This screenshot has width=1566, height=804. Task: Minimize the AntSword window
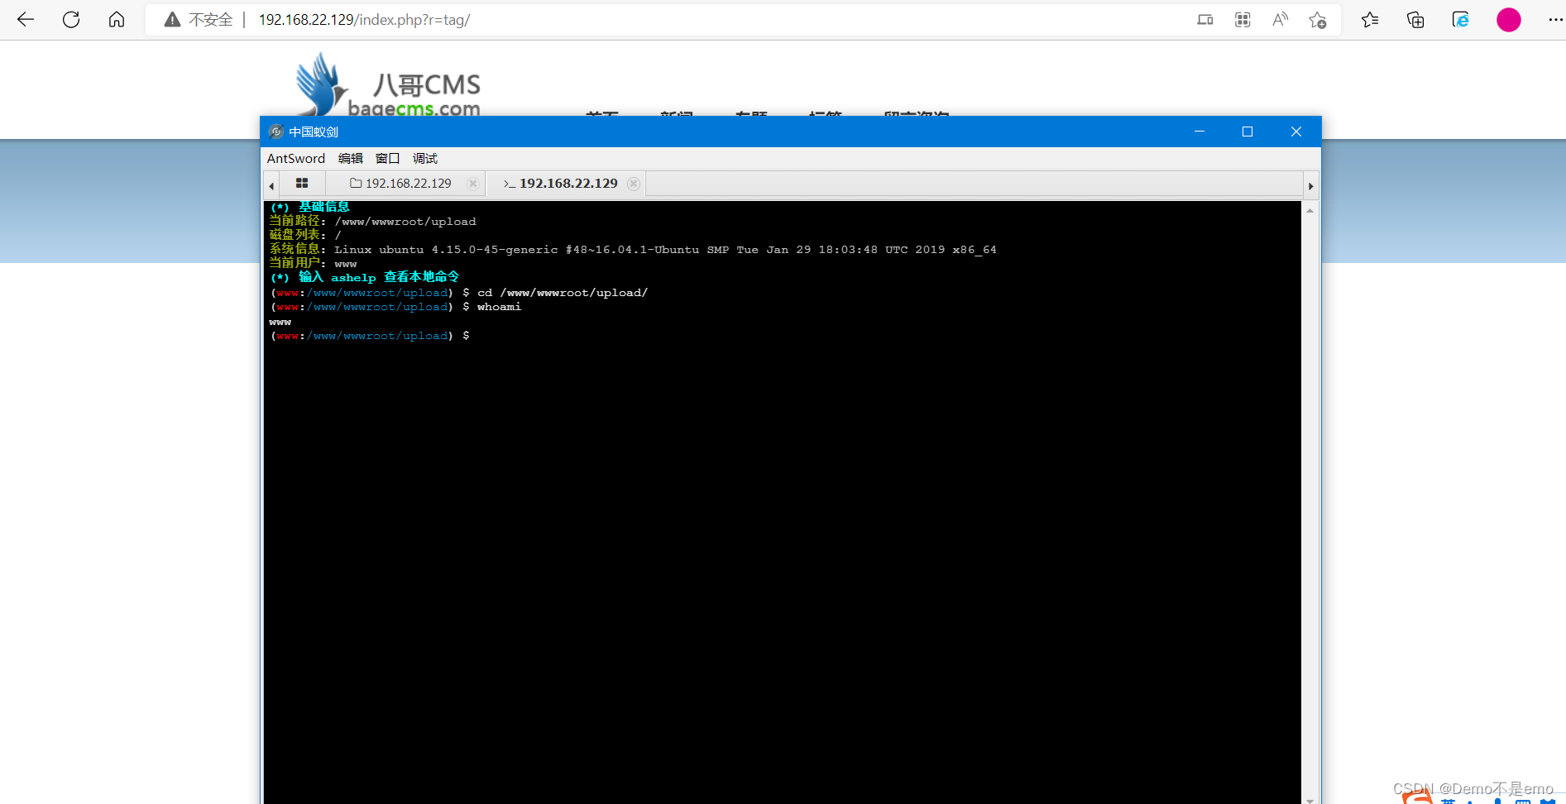coord(1200,132)
